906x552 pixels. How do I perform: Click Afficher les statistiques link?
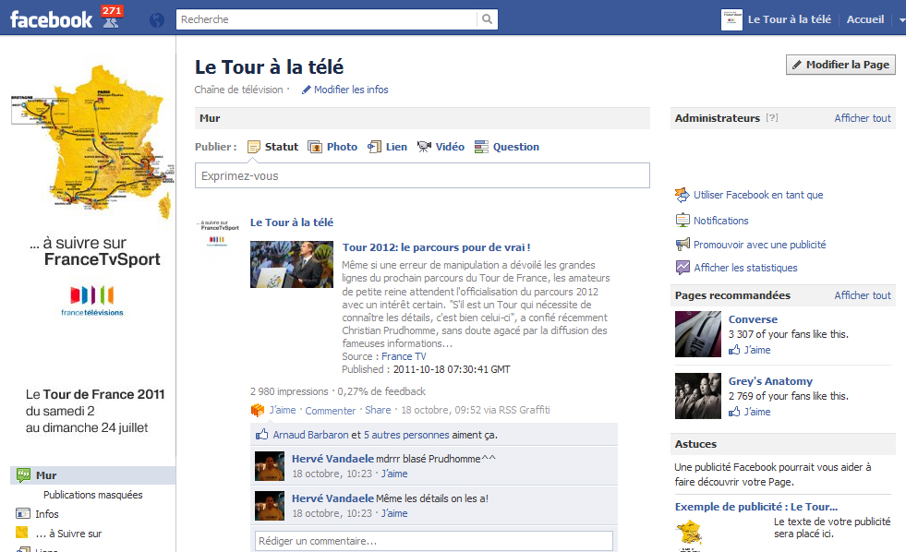[745, 268]
